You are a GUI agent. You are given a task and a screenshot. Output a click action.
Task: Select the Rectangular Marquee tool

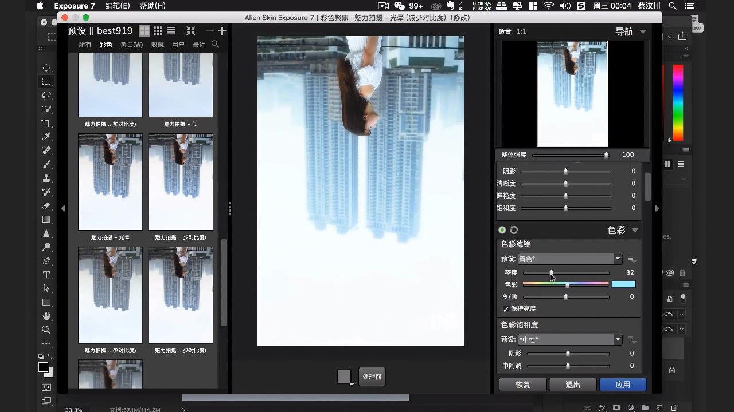pos(46,81)
